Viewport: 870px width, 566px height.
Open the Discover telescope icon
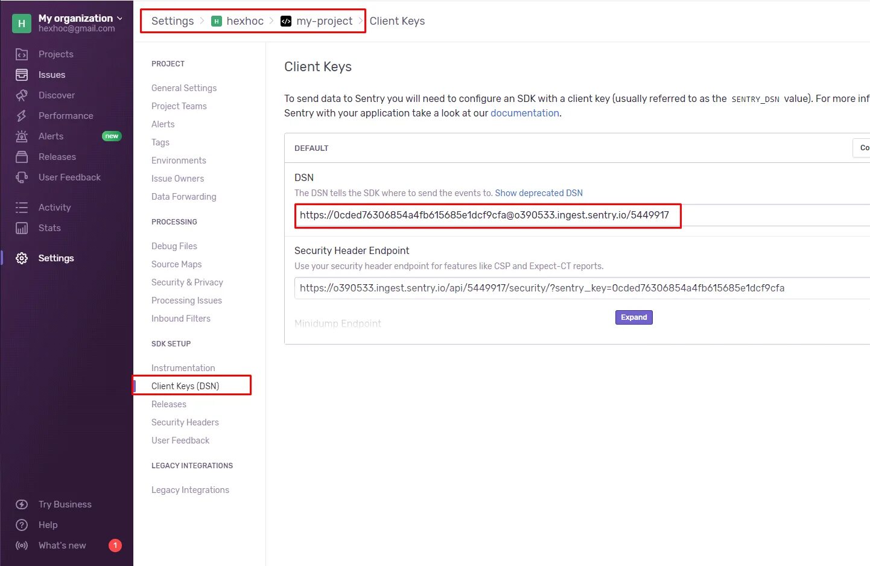click(x=22, y=95)
